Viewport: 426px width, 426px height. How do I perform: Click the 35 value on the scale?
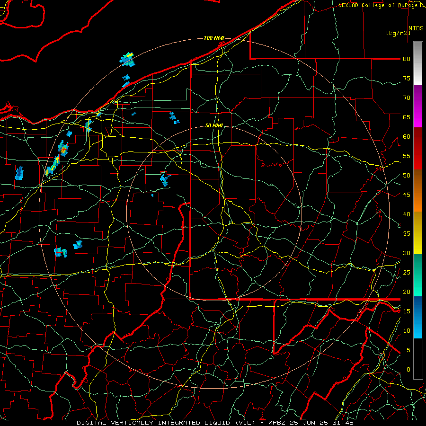pyautogui.click(x=407, y=234)
